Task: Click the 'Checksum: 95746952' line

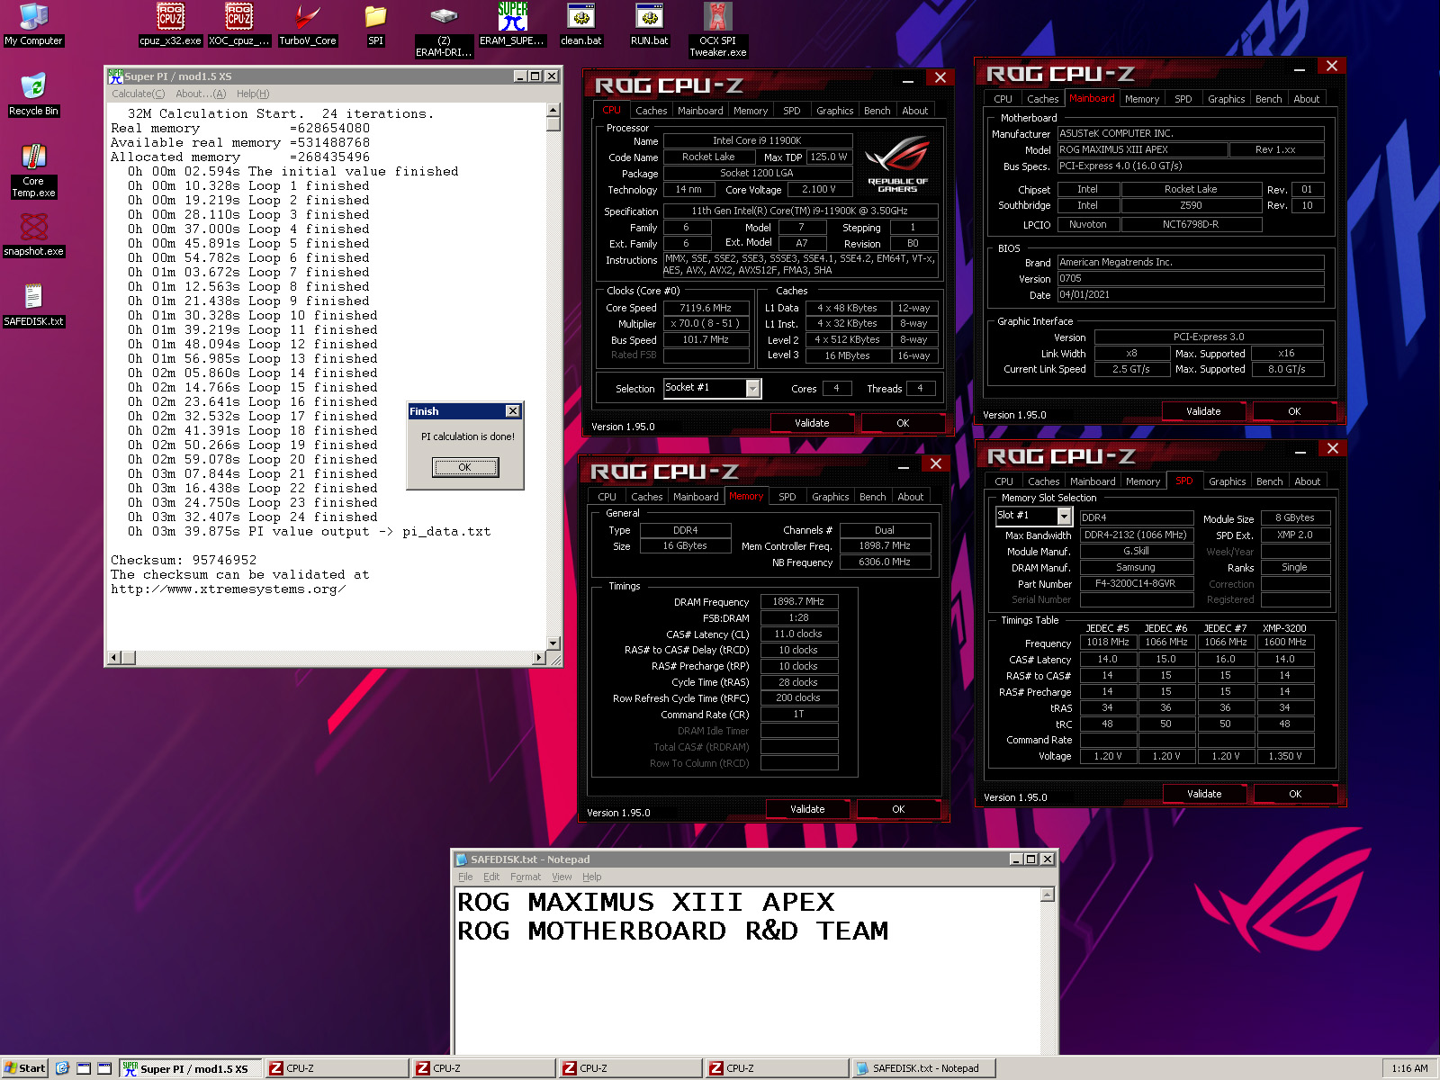Action: pyautogui.click(x=184, y=560)
